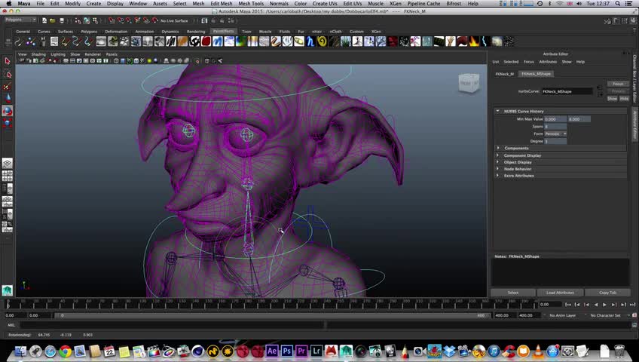Activate the Rotate tool sphere icon
Image resolution: width=639 pixels, height=362 pixels.
click(x=8, y=111)
